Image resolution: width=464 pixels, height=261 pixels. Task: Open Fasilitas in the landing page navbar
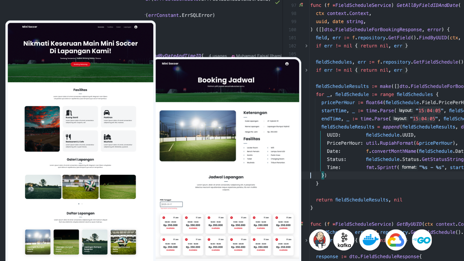[110, 27]
